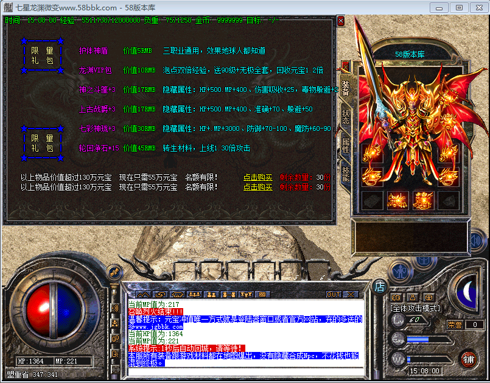This screenshot has height=383, width=490.
Task: Click the Exp experience progress bar
Action: (430, 340)
